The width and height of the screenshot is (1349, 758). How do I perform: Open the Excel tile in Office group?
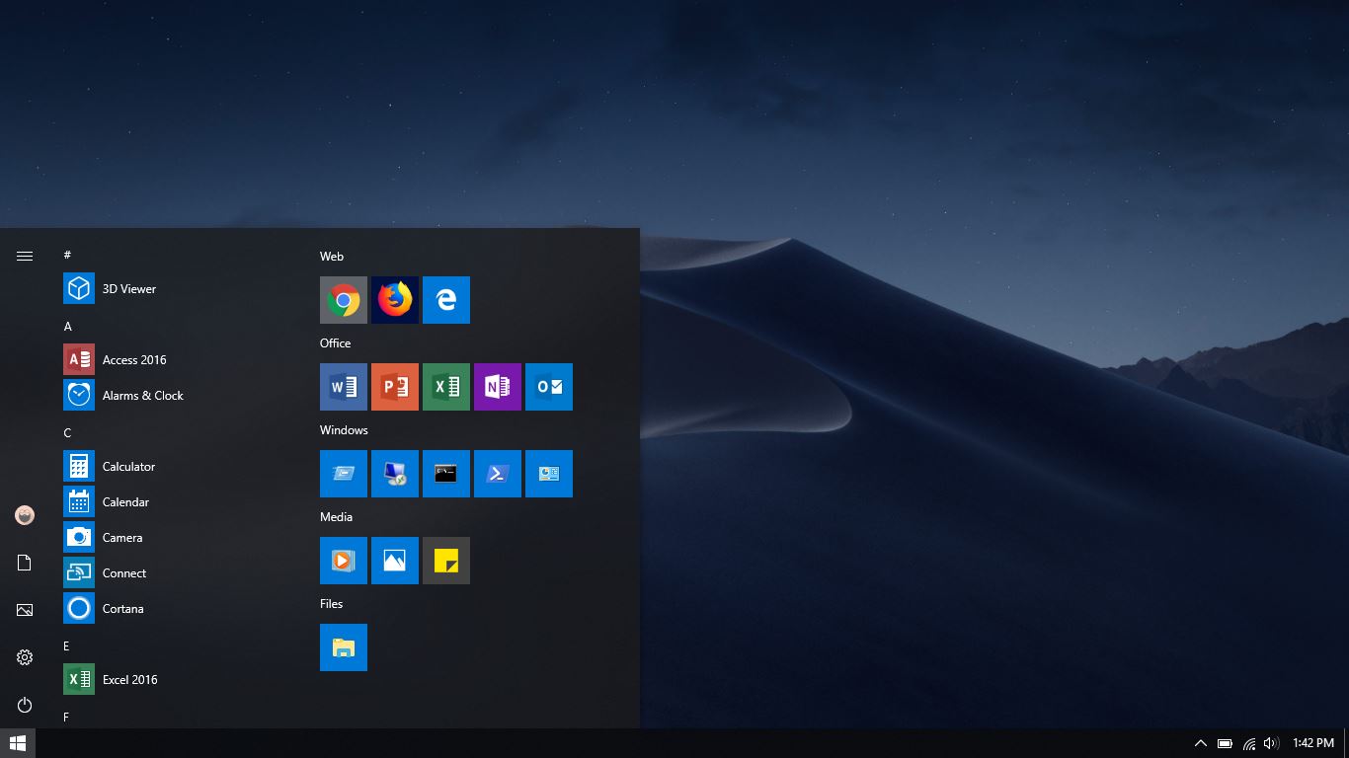pyautogui.click(x=446, y=387)
